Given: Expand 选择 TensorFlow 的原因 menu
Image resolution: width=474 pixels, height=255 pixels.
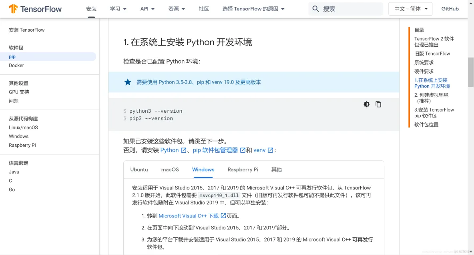Looking at the screenshot, I should (x=253, y=9).
